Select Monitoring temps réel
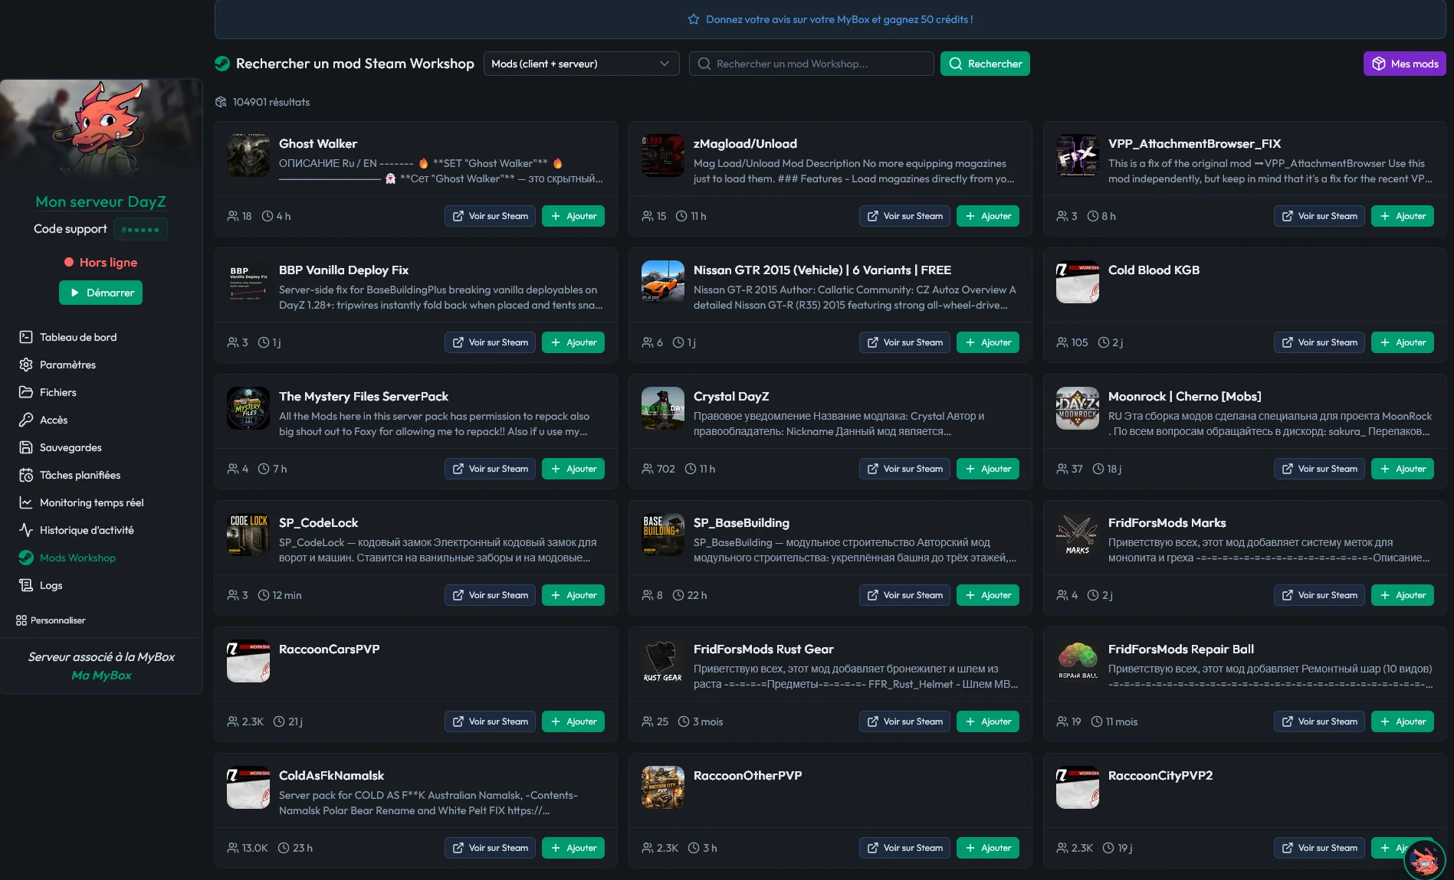Image resolution: width=1454 pixels, height=880 pixels. (92, 502)
